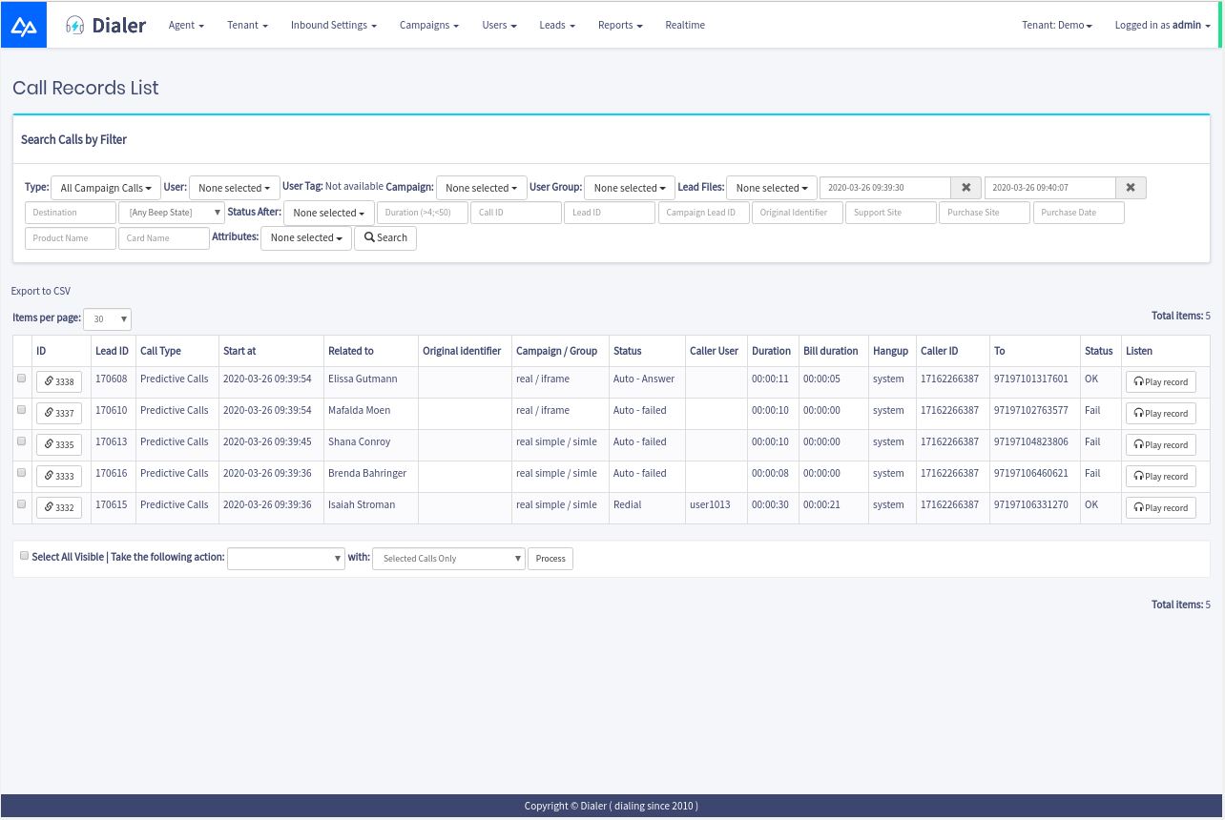Tick checkbox for call 3335 row
This screenshot has height=820, width=1225.
point(22,441)
